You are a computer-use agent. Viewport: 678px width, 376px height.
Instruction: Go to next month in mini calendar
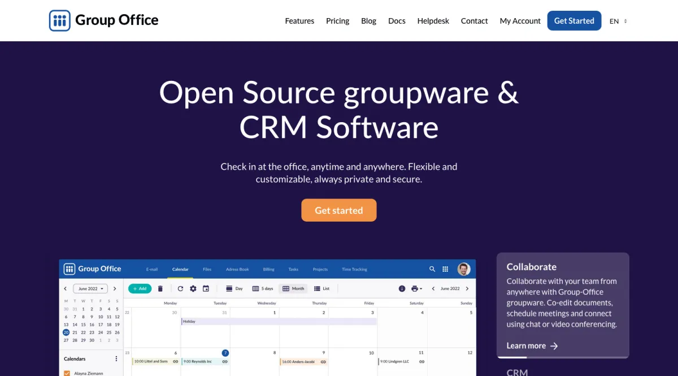tap(115, 288)
